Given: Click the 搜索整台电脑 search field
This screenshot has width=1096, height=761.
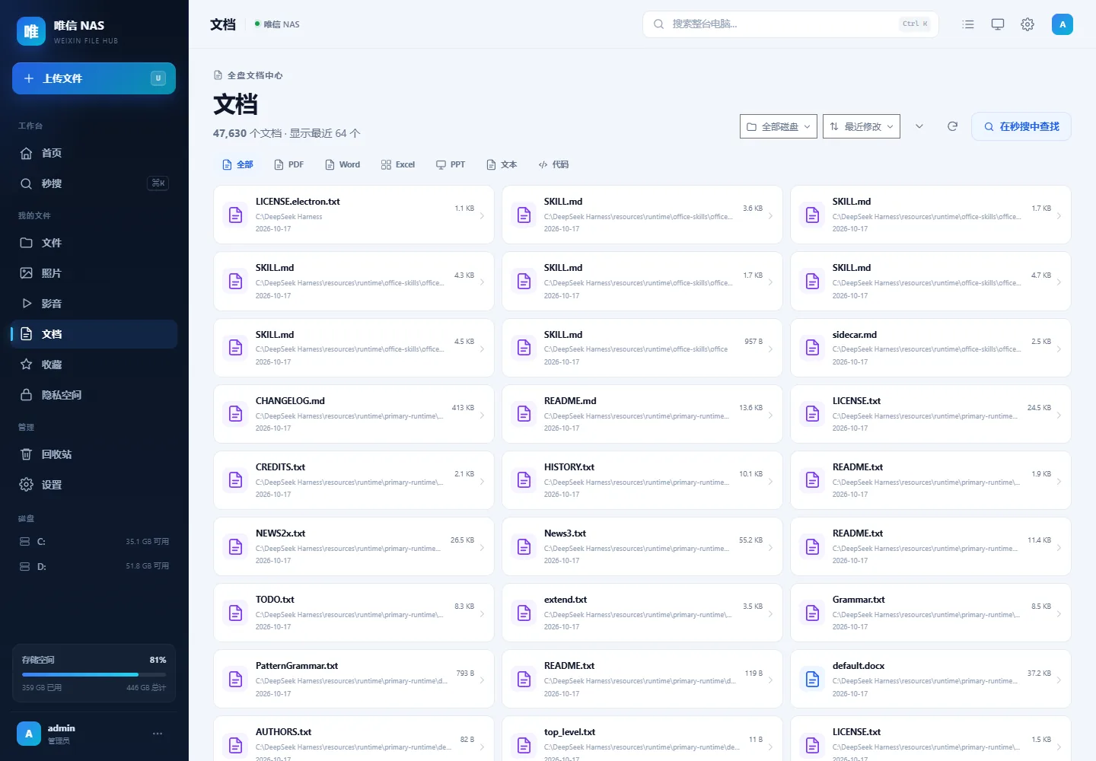Looking at the screenshot, I should coord(791,24).
